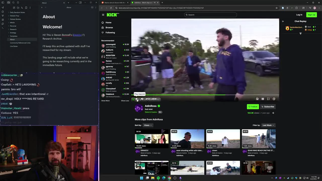Open recommended channel ROSHTEIN

point(115,57)
